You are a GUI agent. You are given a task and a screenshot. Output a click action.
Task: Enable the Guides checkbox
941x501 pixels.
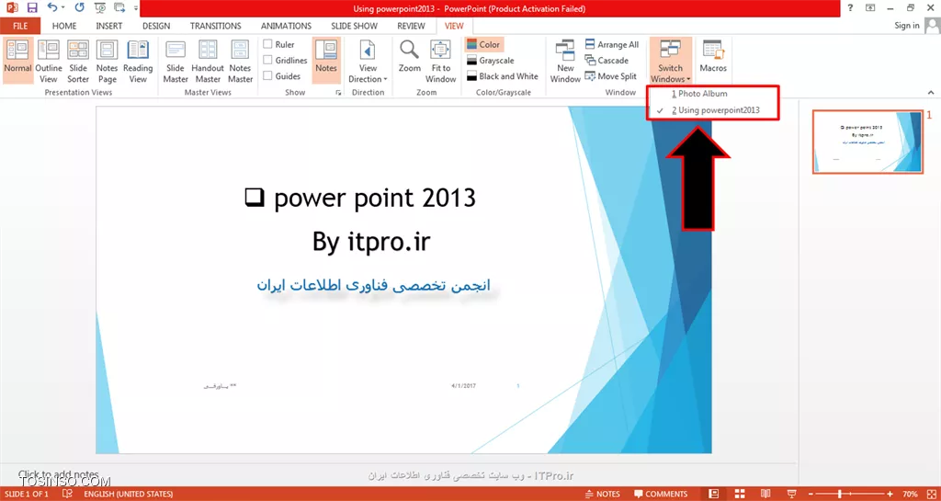click(282, 76)
